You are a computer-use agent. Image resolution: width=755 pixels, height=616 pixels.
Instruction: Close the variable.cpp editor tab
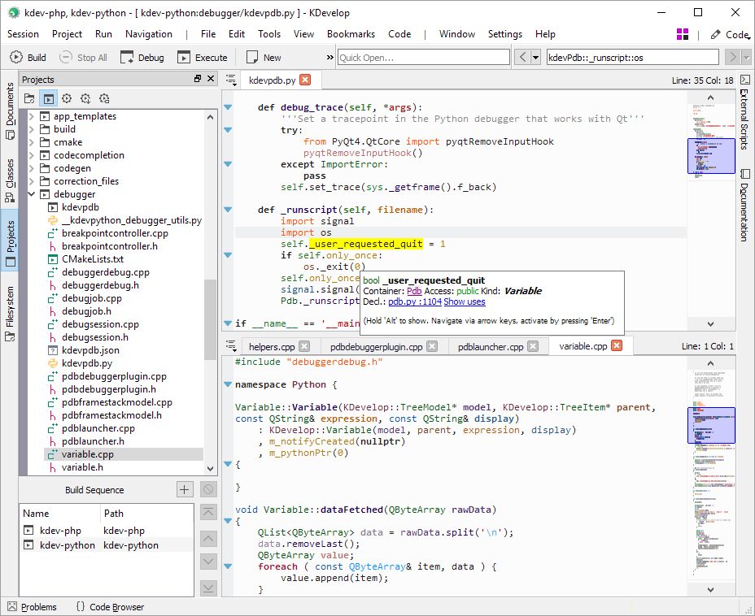(x=617, y=345)
